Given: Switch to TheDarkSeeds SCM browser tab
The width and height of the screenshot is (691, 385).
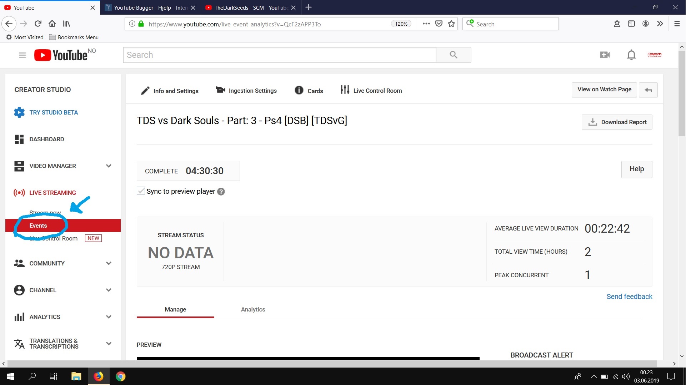Looking at the screenshot, I should [251, 7].
